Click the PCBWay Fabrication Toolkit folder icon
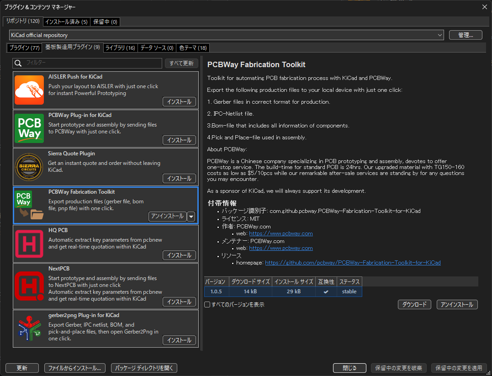This screenshot has width=492, height=376. coord(29,205)
